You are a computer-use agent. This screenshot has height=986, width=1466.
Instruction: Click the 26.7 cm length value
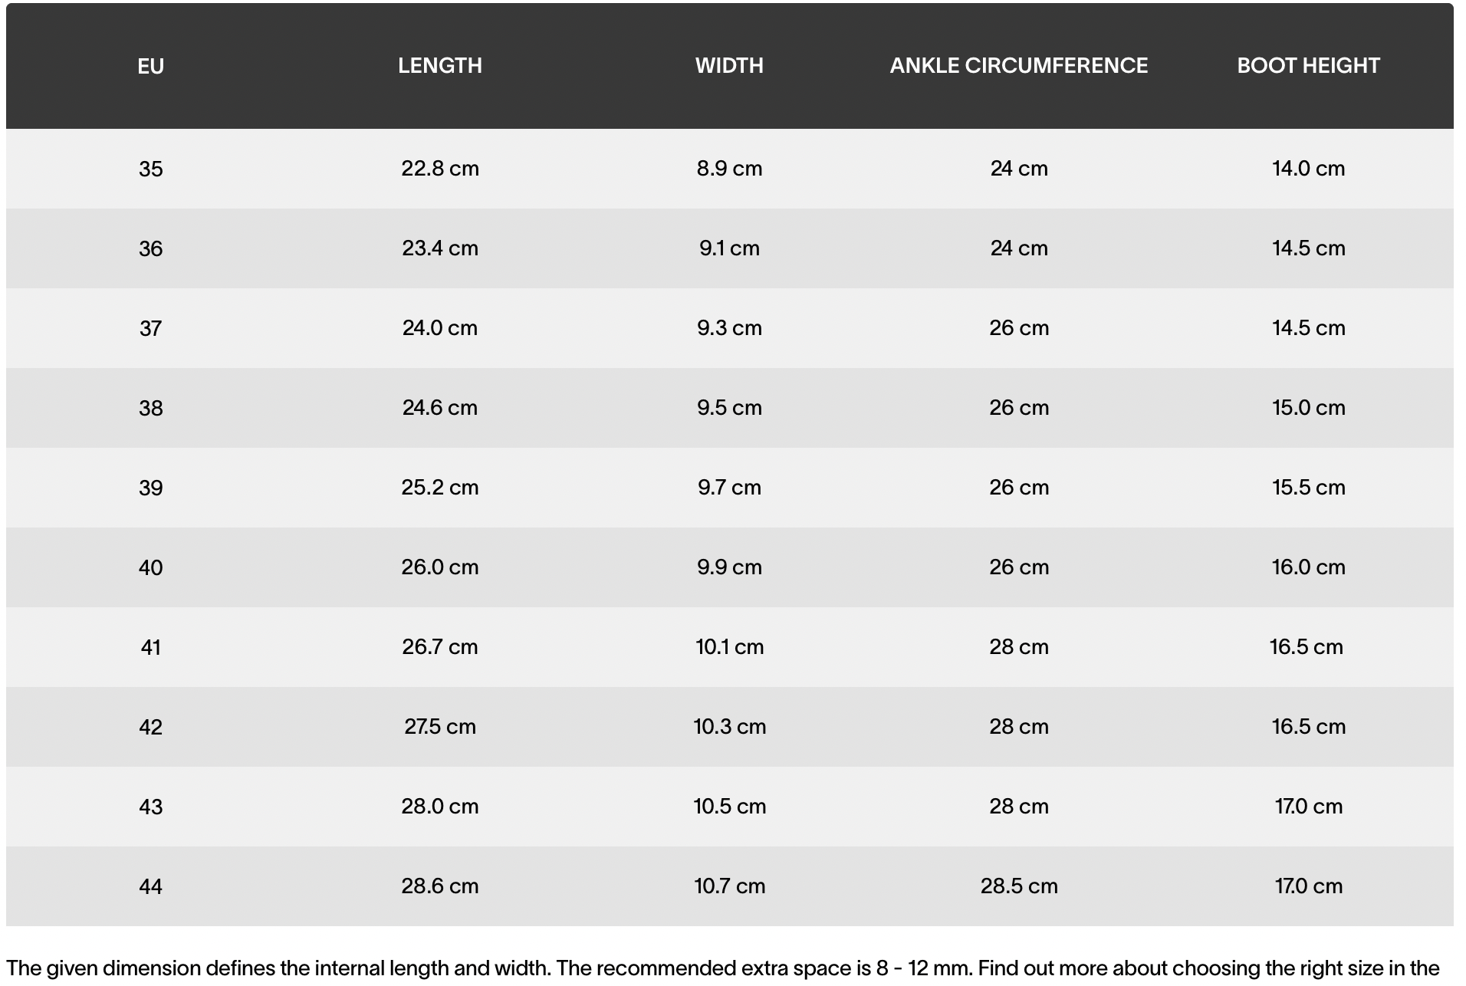pyautogui.click(x=439, y=647)
